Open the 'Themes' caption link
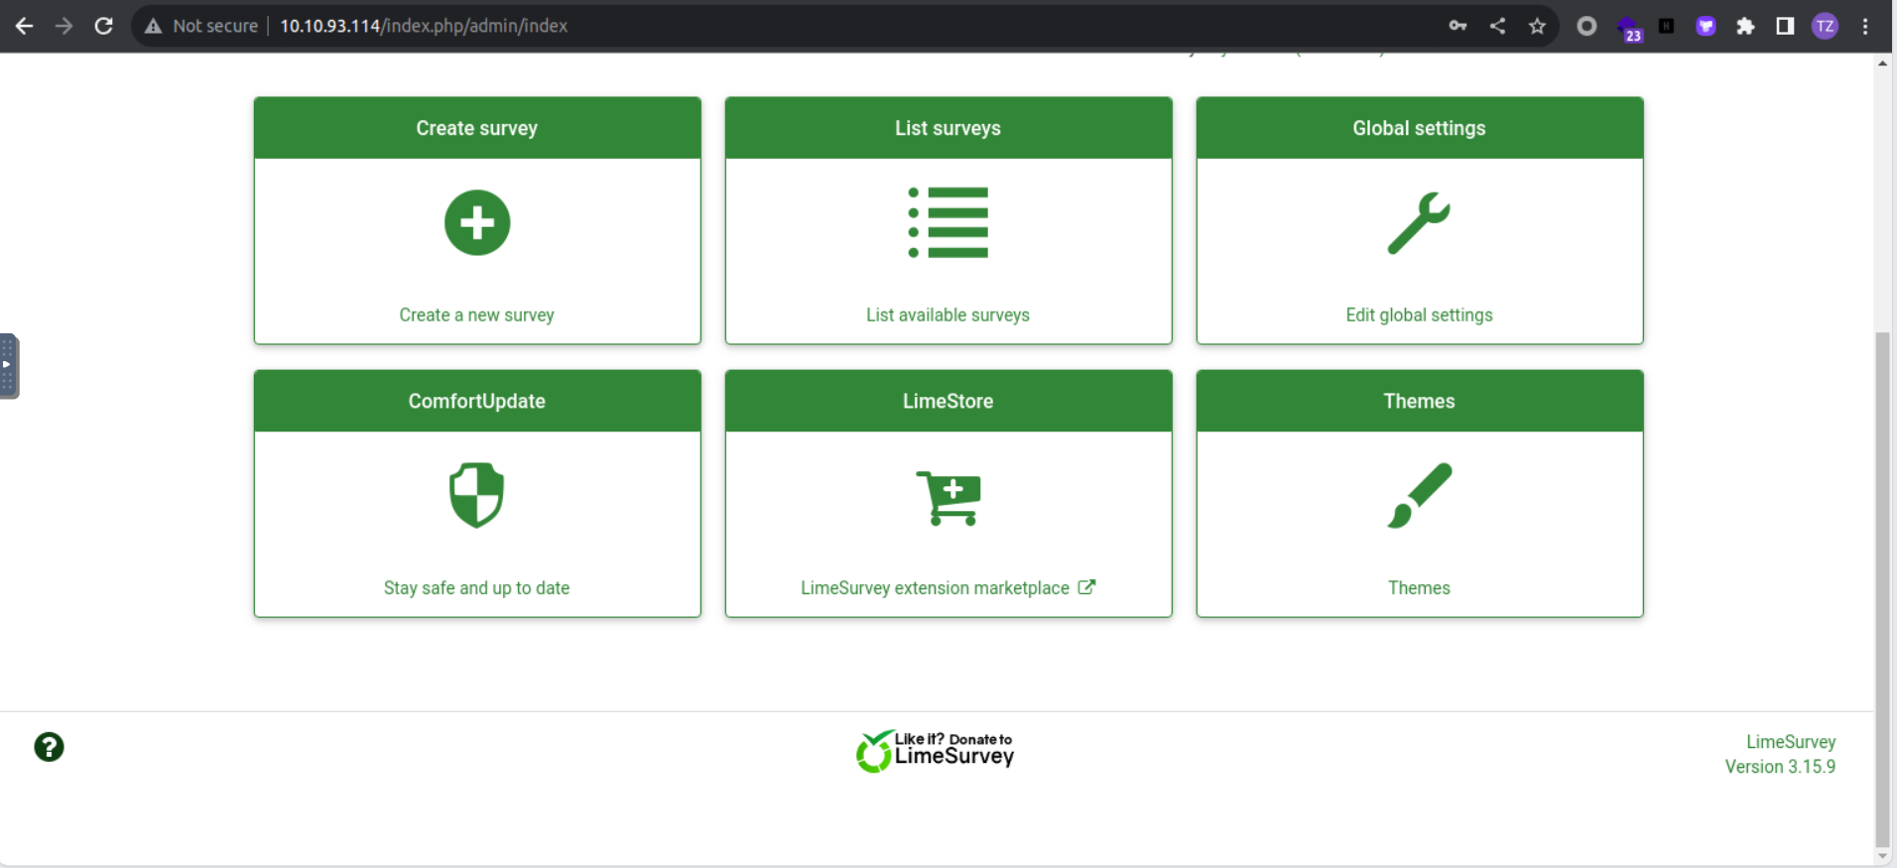Image resolution: width=1897 pixels, height=868 pixels. [1420, 587]
